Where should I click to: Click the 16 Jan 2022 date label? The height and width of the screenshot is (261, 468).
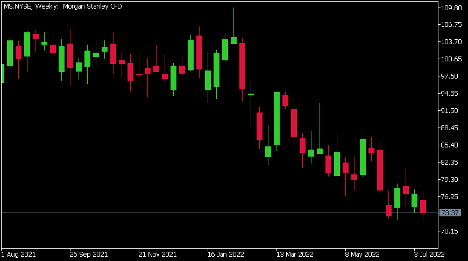[x=226, y=255]
